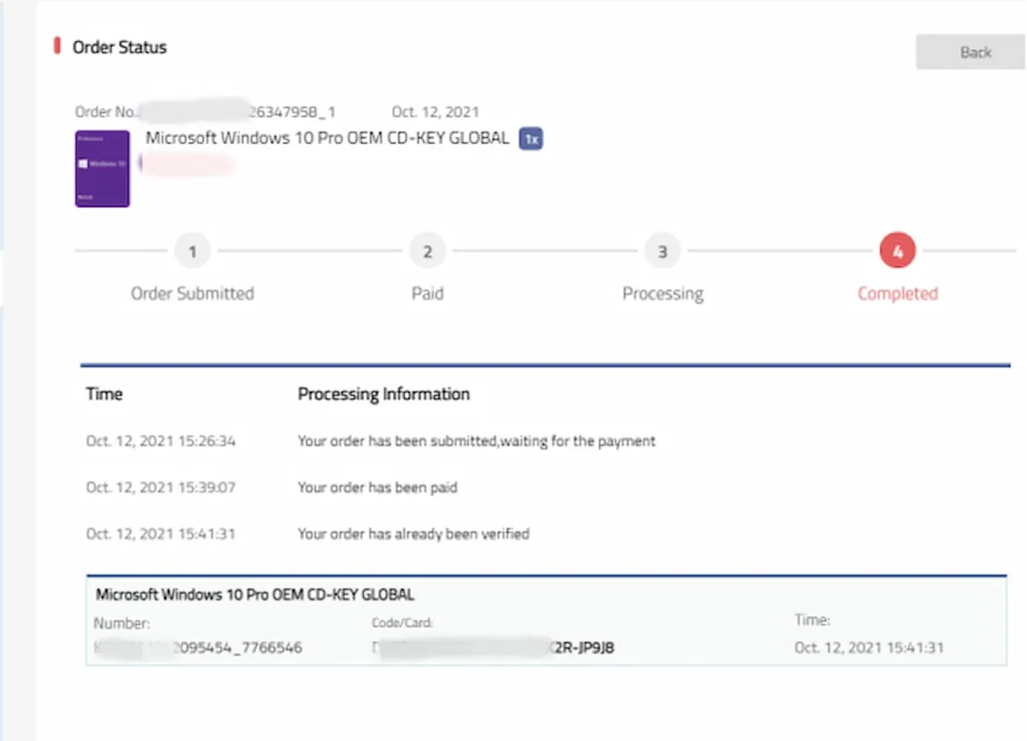
Task: Click the blue 1x quantity badge
Action: (531, 139)
